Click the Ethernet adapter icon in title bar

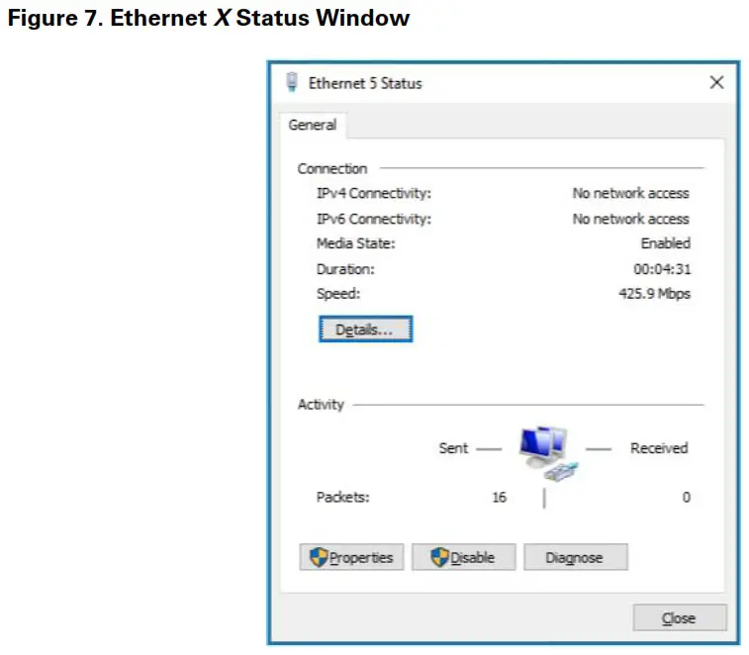click(292, 82)
